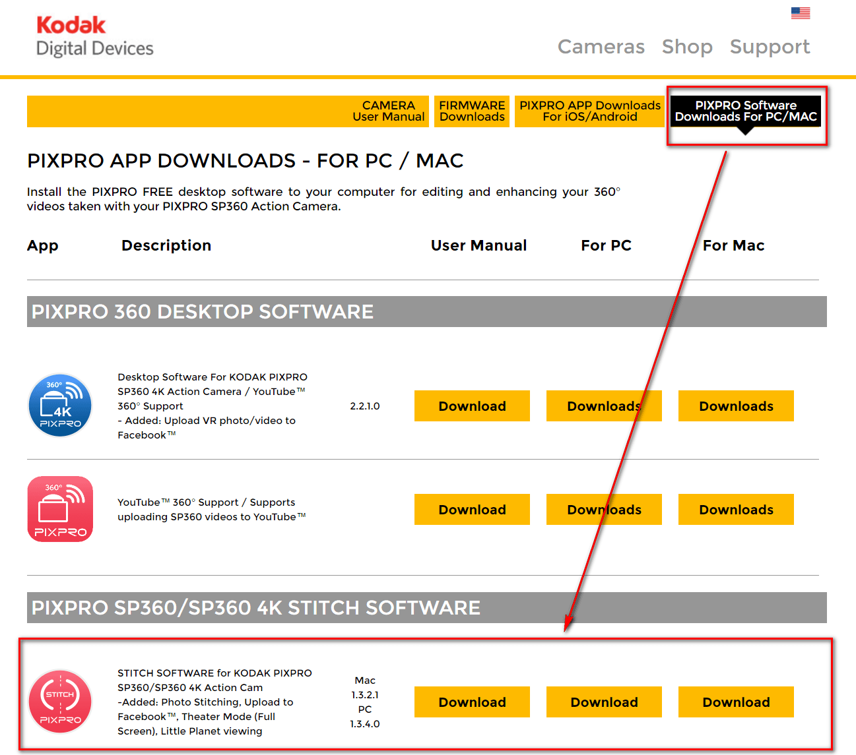Screen dimensions: 856x755
Task: Click the For Mac column heading
Action: (733, 245)
